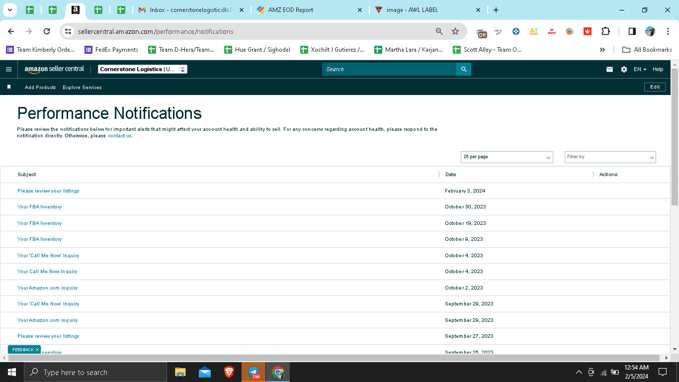The width and height of the screenshot is (679, 382).
Task: Open the Seller Central hamburger menu
Action: click(x=8, y=70)
